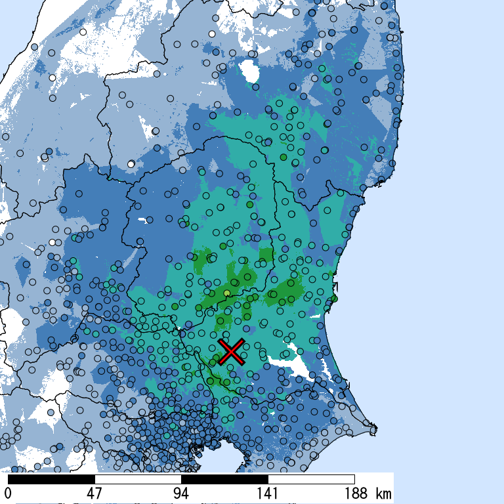The image size is (504, 504).
Task: Click the white lake shape near the top center
Action: [x=248, y=70]
